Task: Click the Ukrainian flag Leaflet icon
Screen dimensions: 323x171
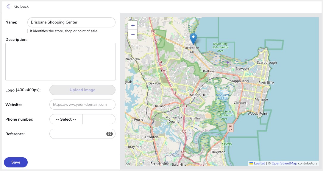Action: 251,163
